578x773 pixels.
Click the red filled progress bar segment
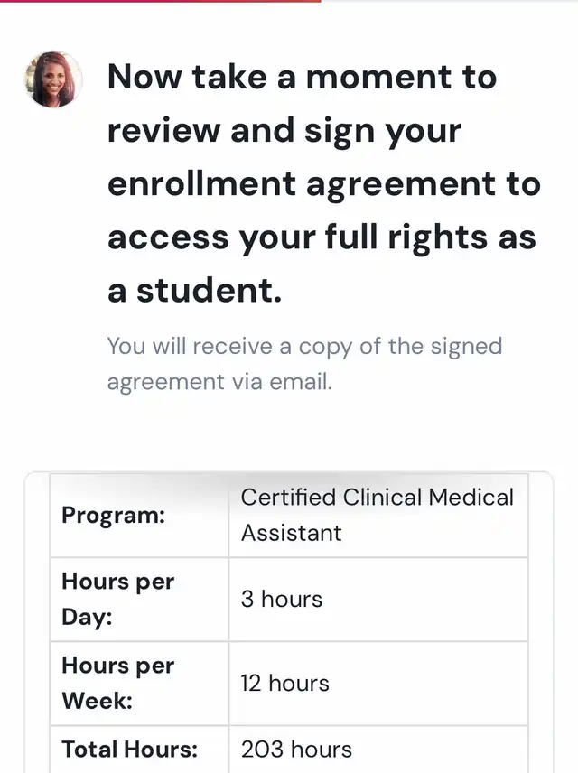[160, 1]
